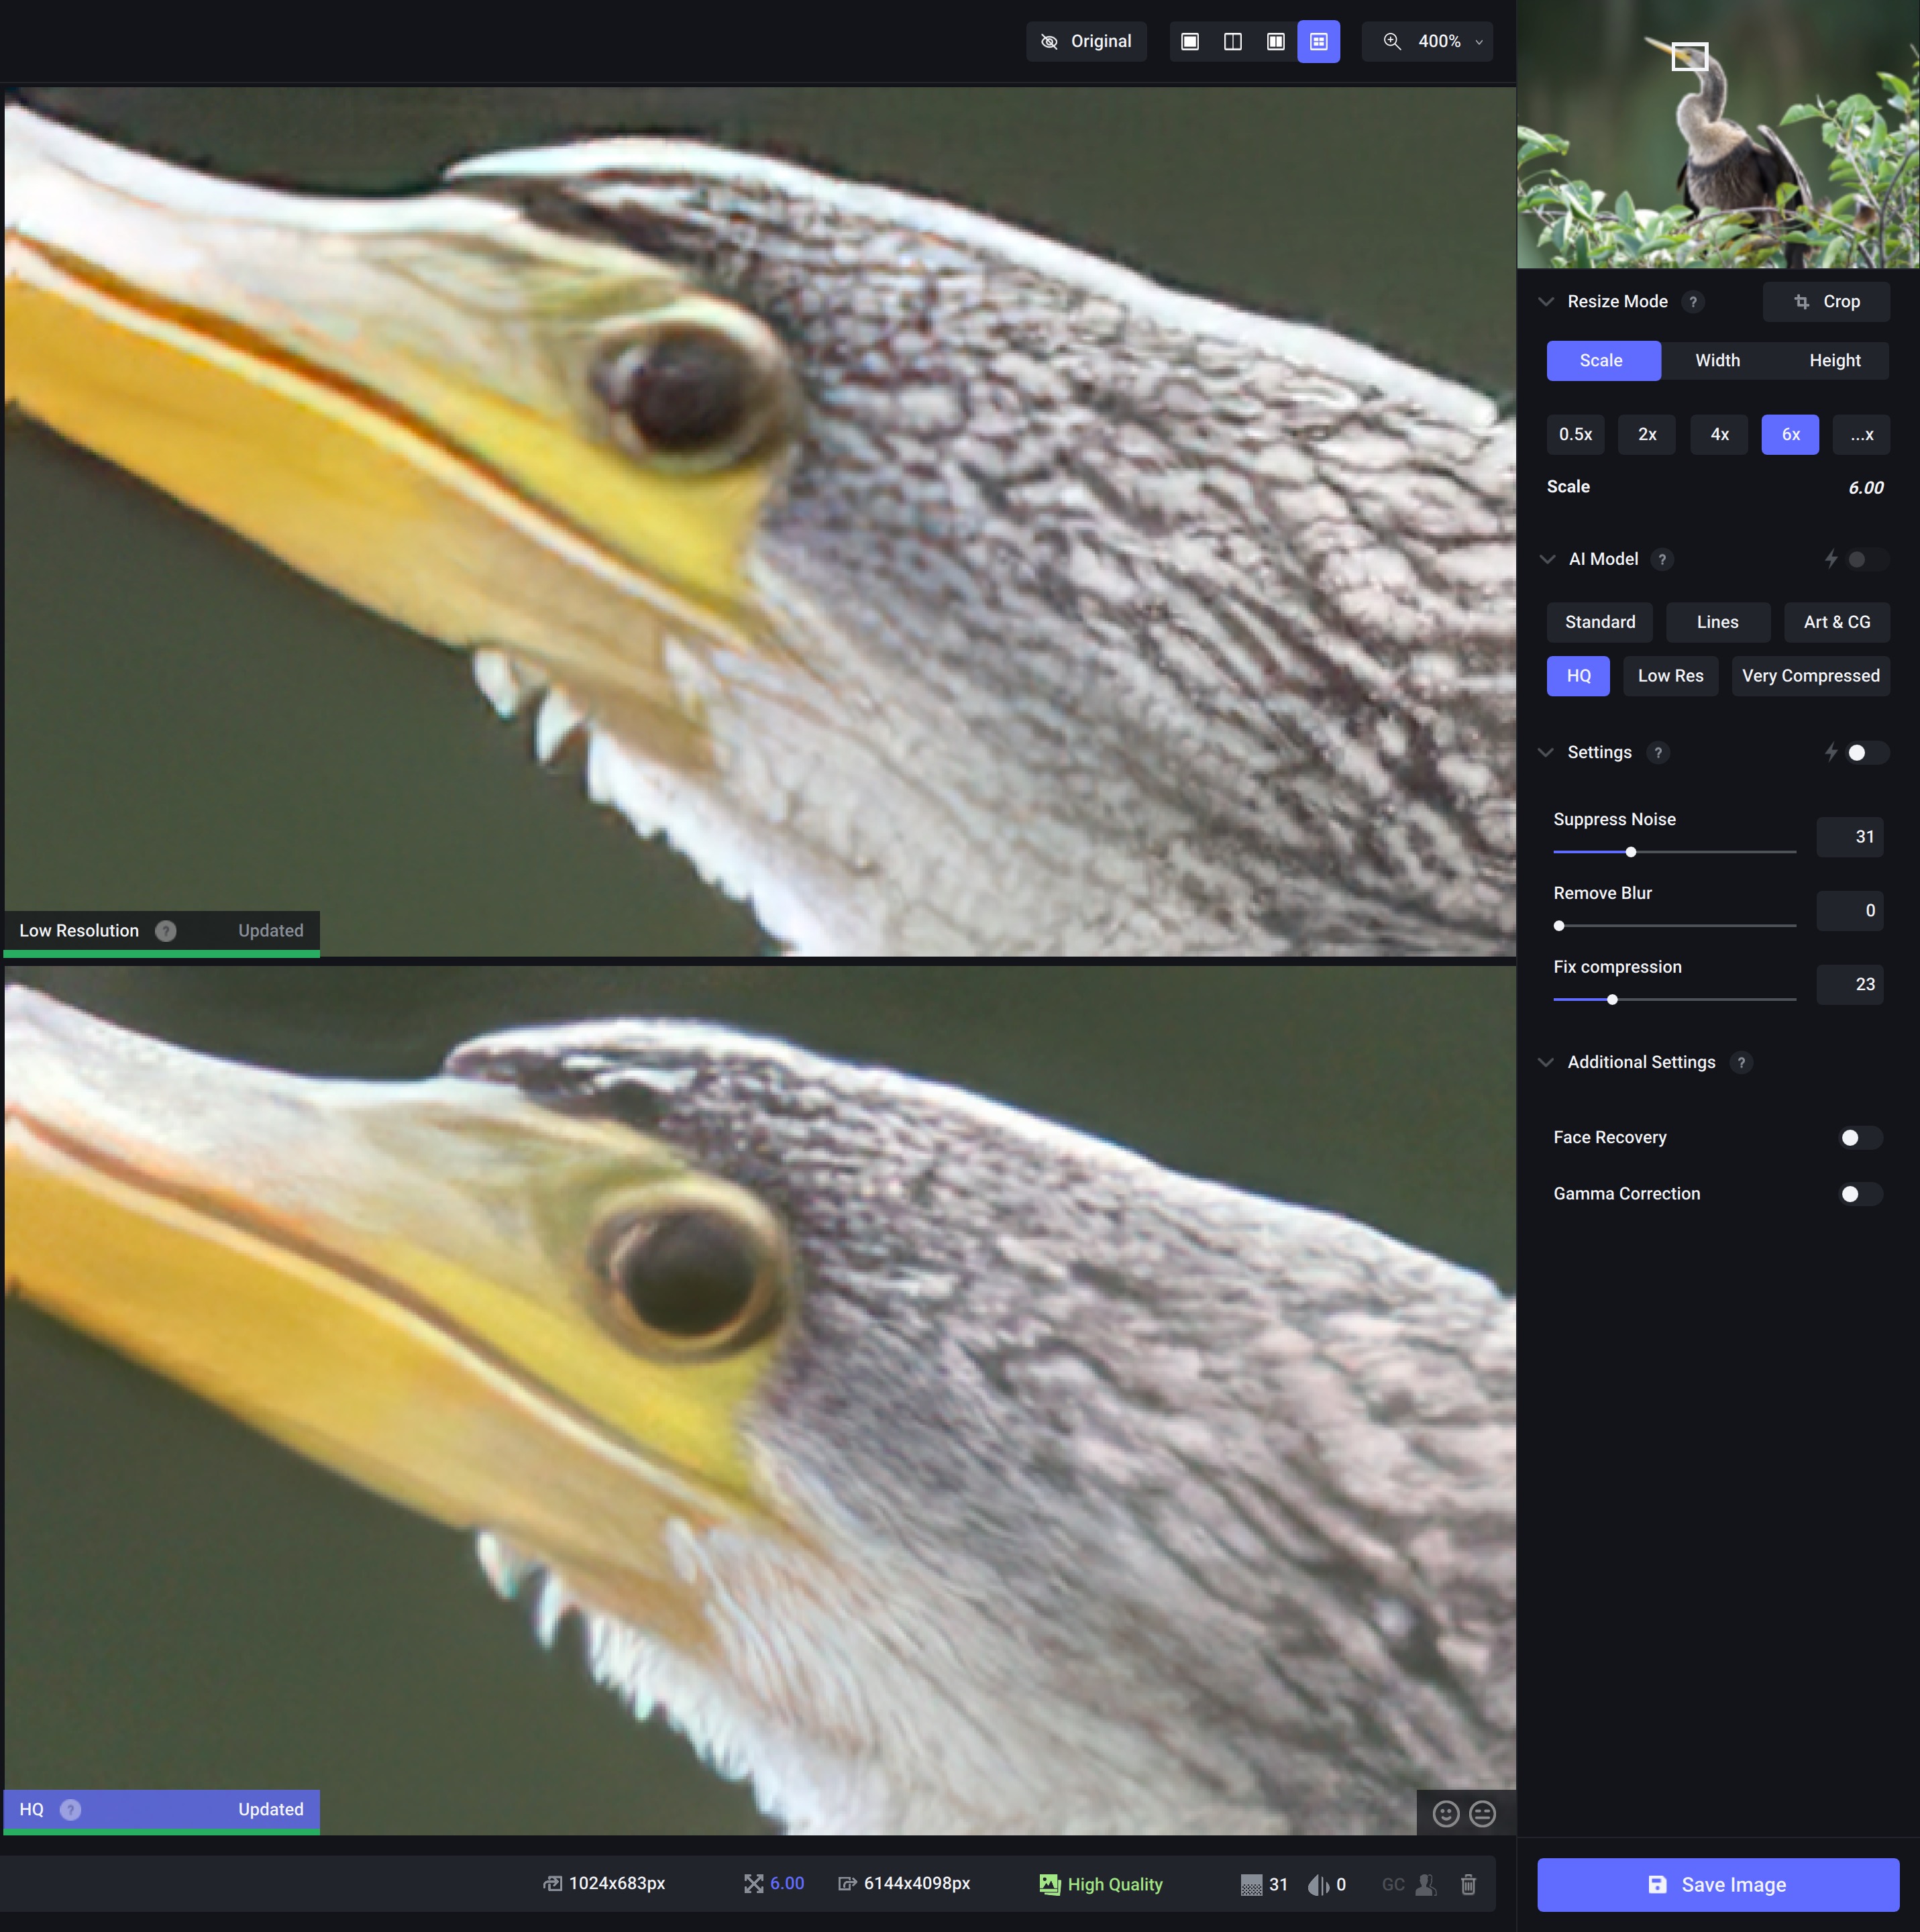Select the single-view layout icon

click(x=1190, y=41)
